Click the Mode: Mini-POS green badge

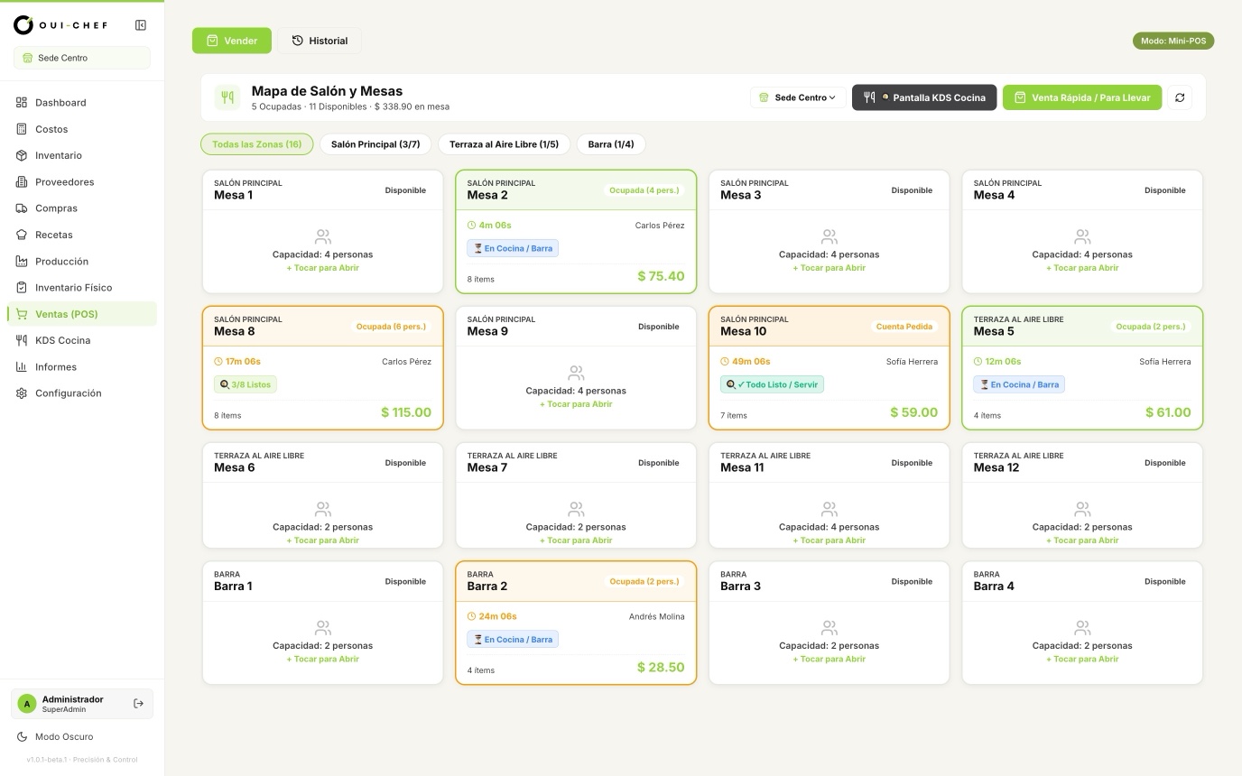pos(1173,41)
